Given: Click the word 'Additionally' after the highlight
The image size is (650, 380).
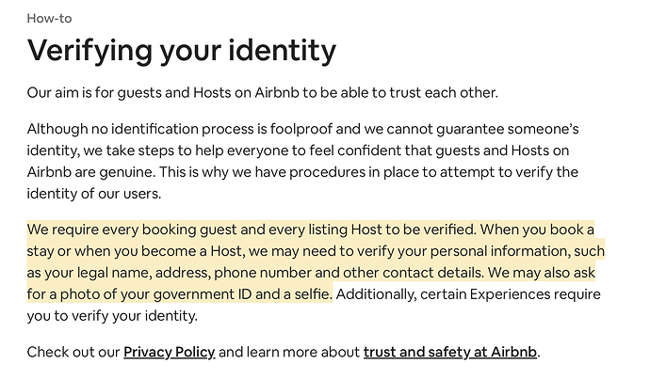Looking at the screenshot, I should pyautogui.click(x=376, y=294).
